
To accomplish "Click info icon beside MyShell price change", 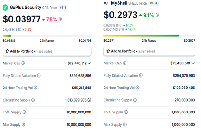I will (x=157, y=15).
